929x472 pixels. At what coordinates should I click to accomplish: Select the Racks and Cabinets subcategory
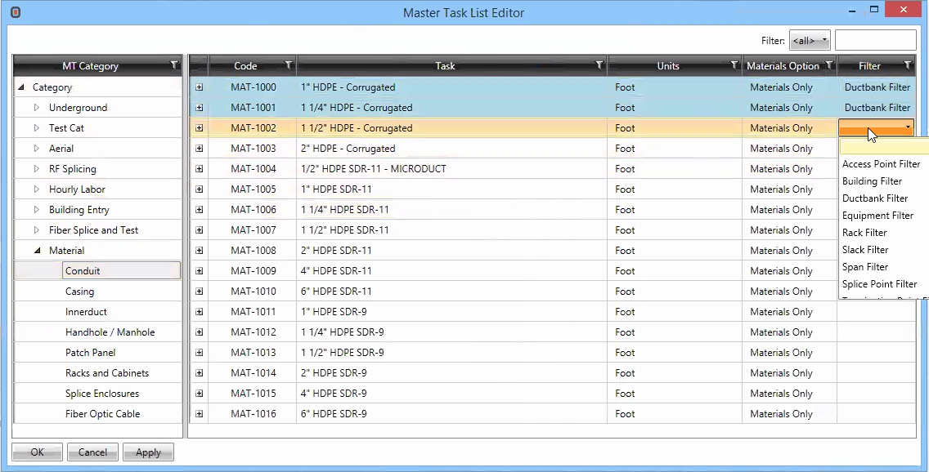pyautogui.click(x=106, y=372)
